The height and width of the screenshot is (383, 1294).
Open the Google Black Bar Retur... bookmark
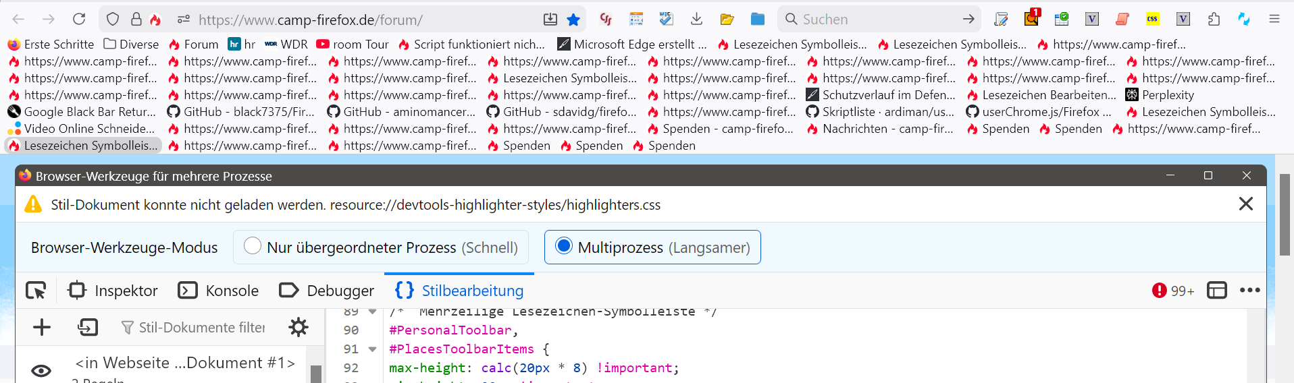click(x=82, y=112)
